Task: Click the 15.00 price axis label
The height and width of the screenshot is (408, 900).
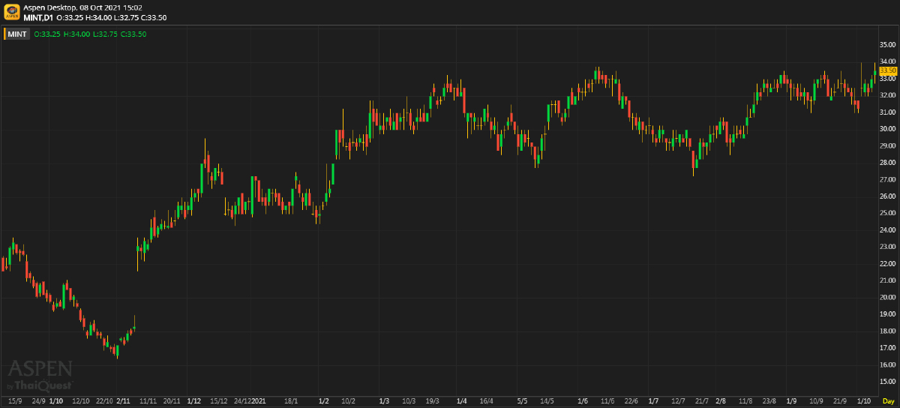Action: tap(888, 382)
